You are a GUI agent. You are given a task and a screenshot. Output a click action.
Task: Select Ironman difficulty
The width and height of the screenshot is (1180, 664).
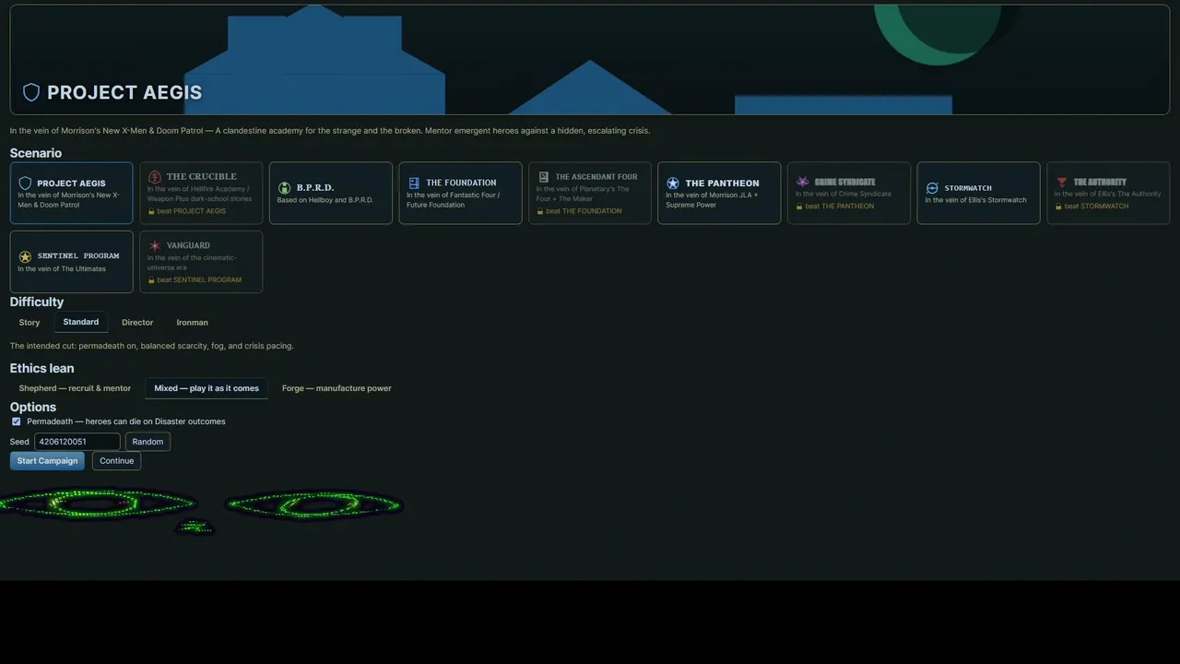click(193, 323)
